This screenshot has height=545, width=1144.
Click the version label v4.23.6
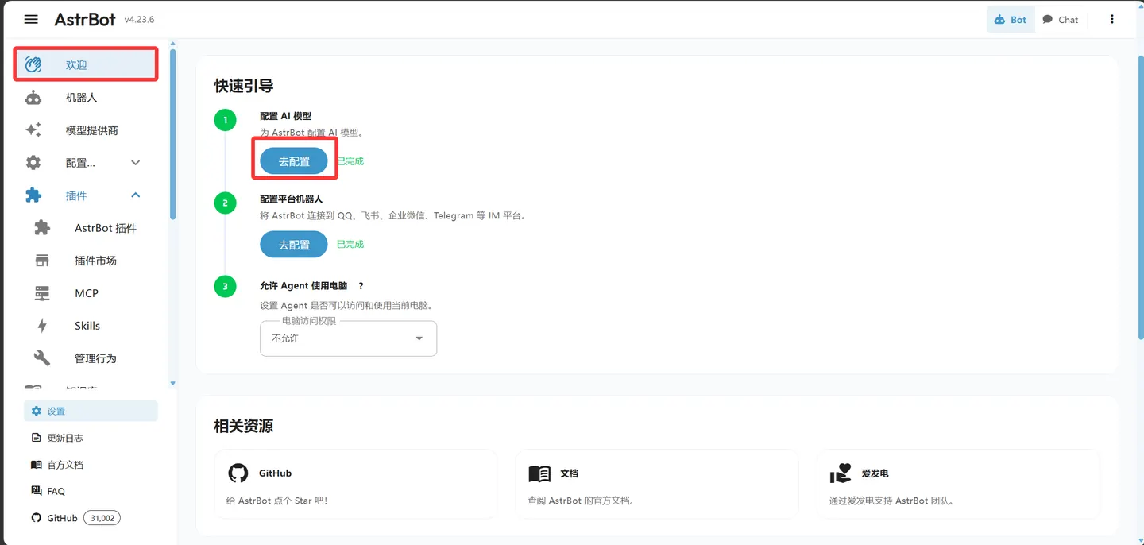coord(139,20)
